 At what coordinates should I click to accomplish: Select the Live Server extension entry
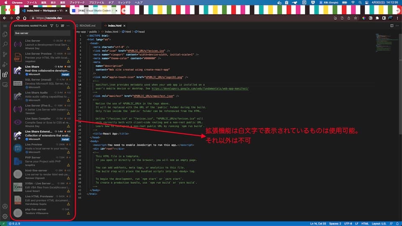(x=42, y=44)
